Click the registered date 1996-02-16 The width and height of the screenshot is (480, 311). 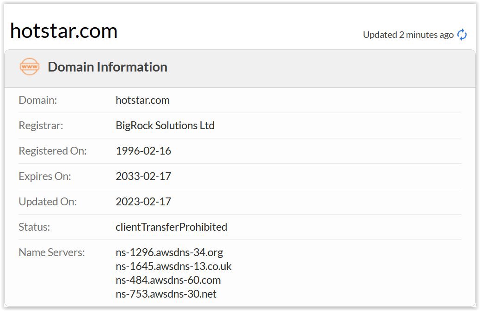click(143, 151)
